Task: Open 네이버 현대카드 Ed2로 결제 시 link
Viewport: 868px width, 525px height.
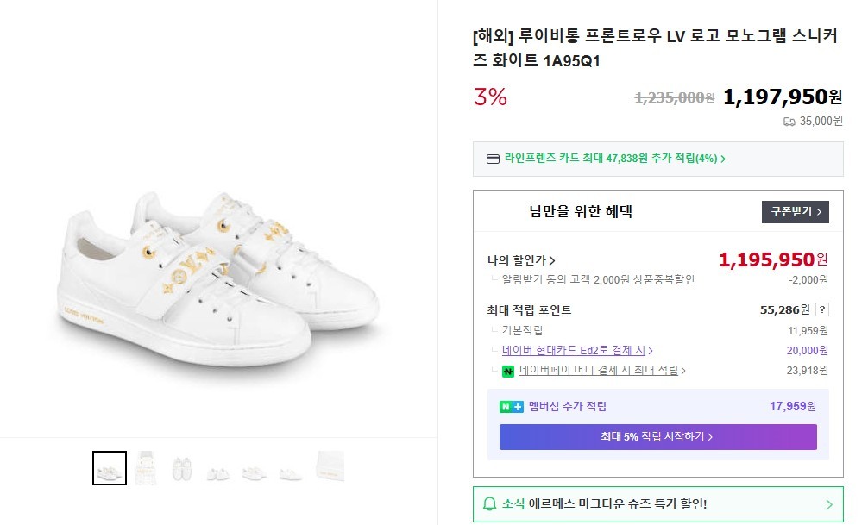Action: click(x=577, y=351)
